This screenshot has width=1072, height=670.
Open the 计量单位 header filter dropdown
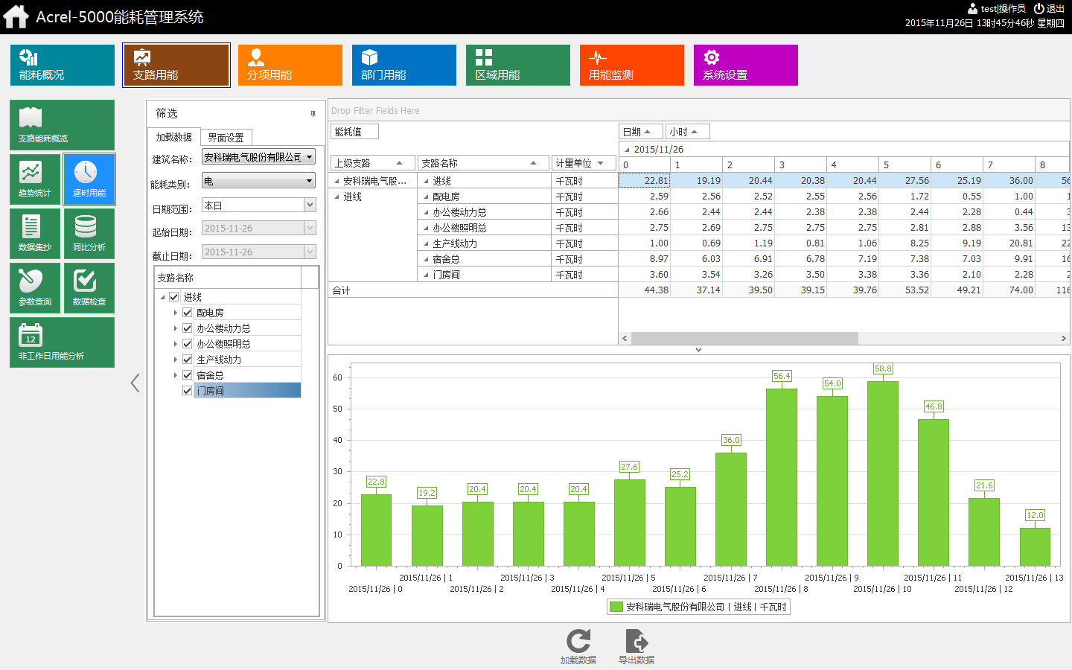601,163
